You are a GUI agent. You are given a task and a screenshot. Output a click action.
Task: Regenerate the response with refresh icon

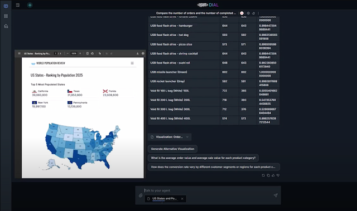coord(263,175)
